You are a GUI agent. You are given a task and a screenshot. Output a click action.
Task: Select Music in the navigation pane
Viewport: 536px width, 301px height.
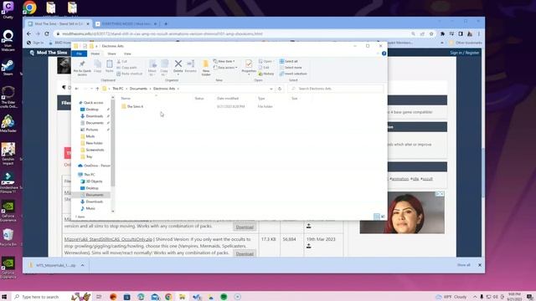tap(90, 208)
